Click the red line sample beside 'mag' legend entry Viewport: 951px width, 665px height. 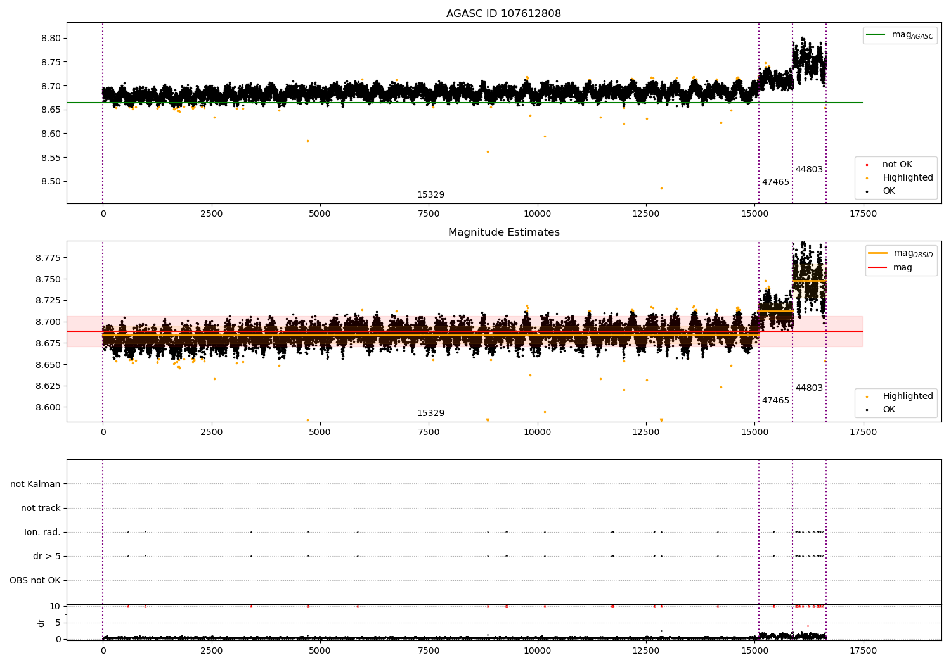(x=877, y=268)
